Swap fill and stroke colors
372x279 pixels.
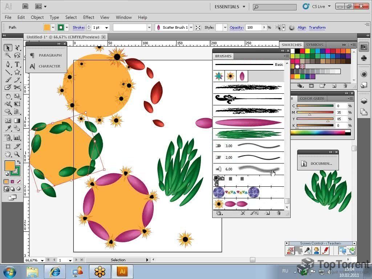pyautogui.click(x=19, y=162)
